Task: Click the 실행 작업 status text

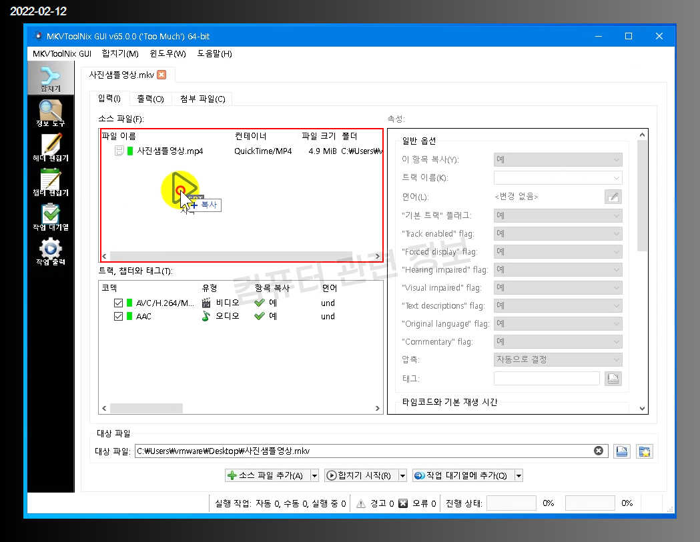Action: [x=280, y=503]
